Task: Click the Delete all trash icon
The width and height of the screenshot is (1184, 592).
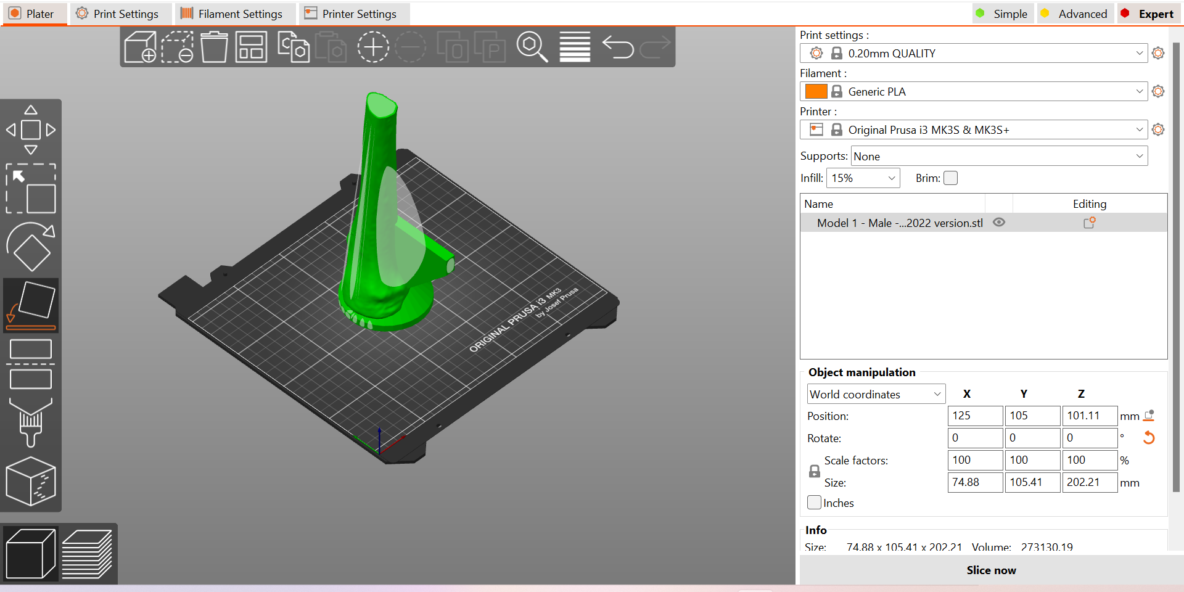Action: click(x=214, y=47)
